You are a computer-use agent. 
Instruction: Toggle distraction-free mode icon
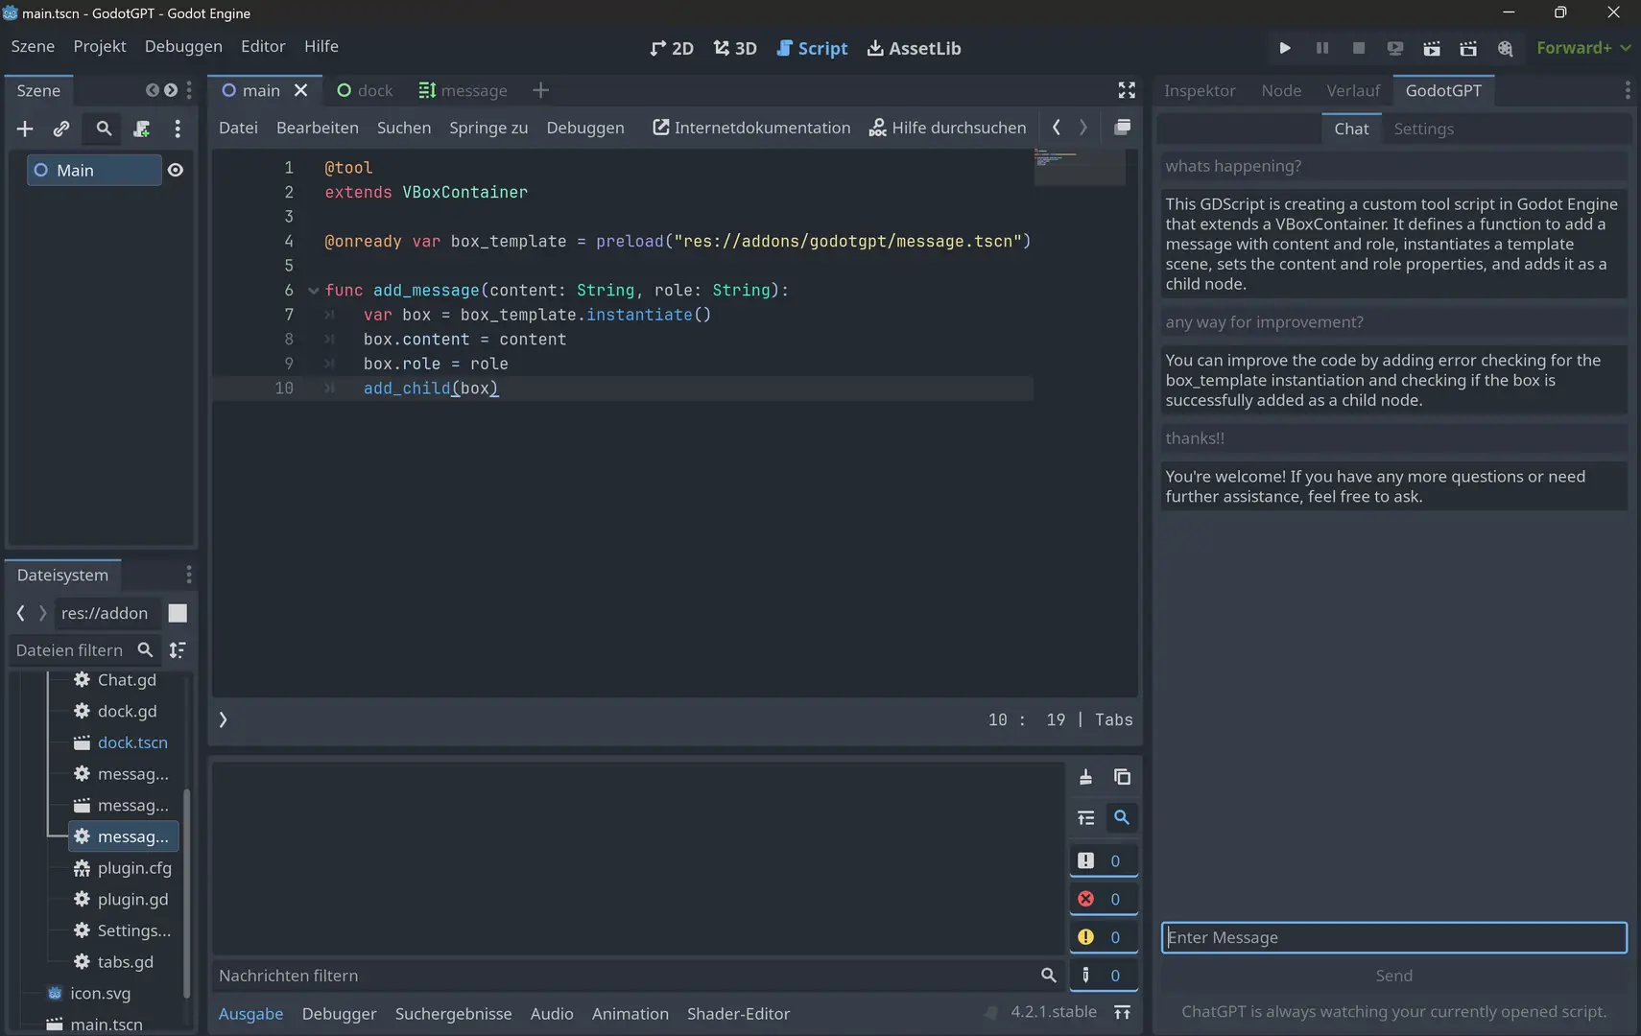tap(1127, 90)
